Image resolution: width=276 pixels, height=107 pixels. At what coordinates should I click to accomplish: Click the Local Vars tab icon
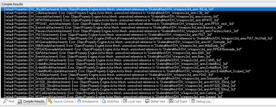(125, 101)
